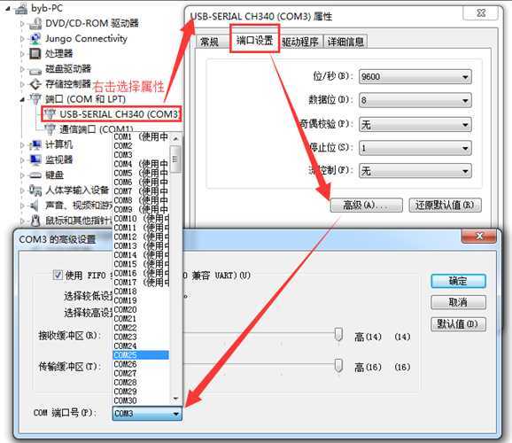
Task: Open the COM 端口号 combo box
Action: [147, 414]
